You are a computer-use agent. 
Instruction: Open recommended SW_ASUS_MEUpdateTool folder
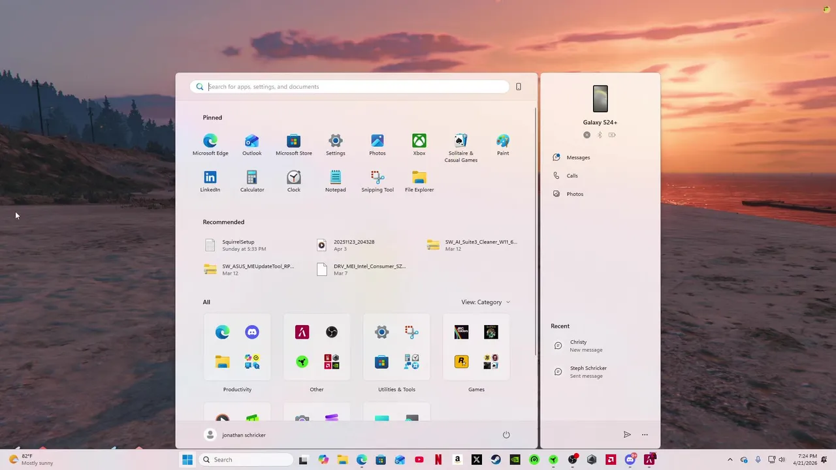250,270
